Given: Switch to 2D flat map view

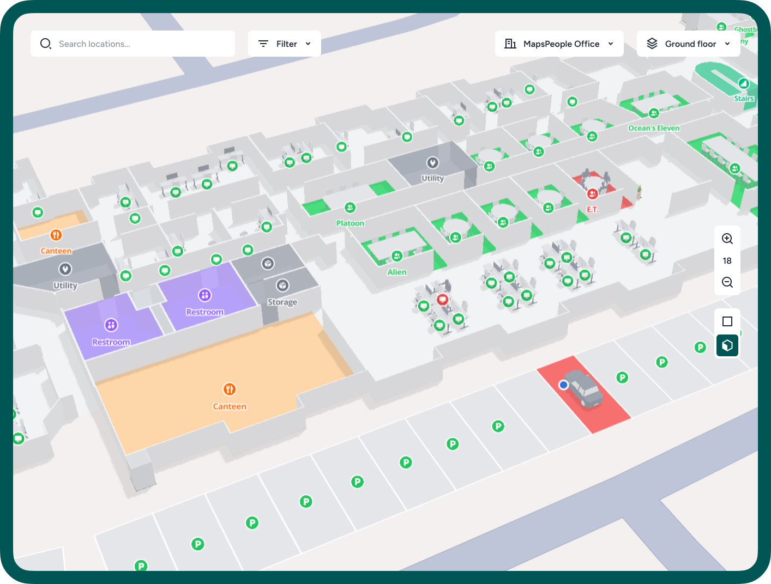Looking at the screenshot, I should 727,321.
